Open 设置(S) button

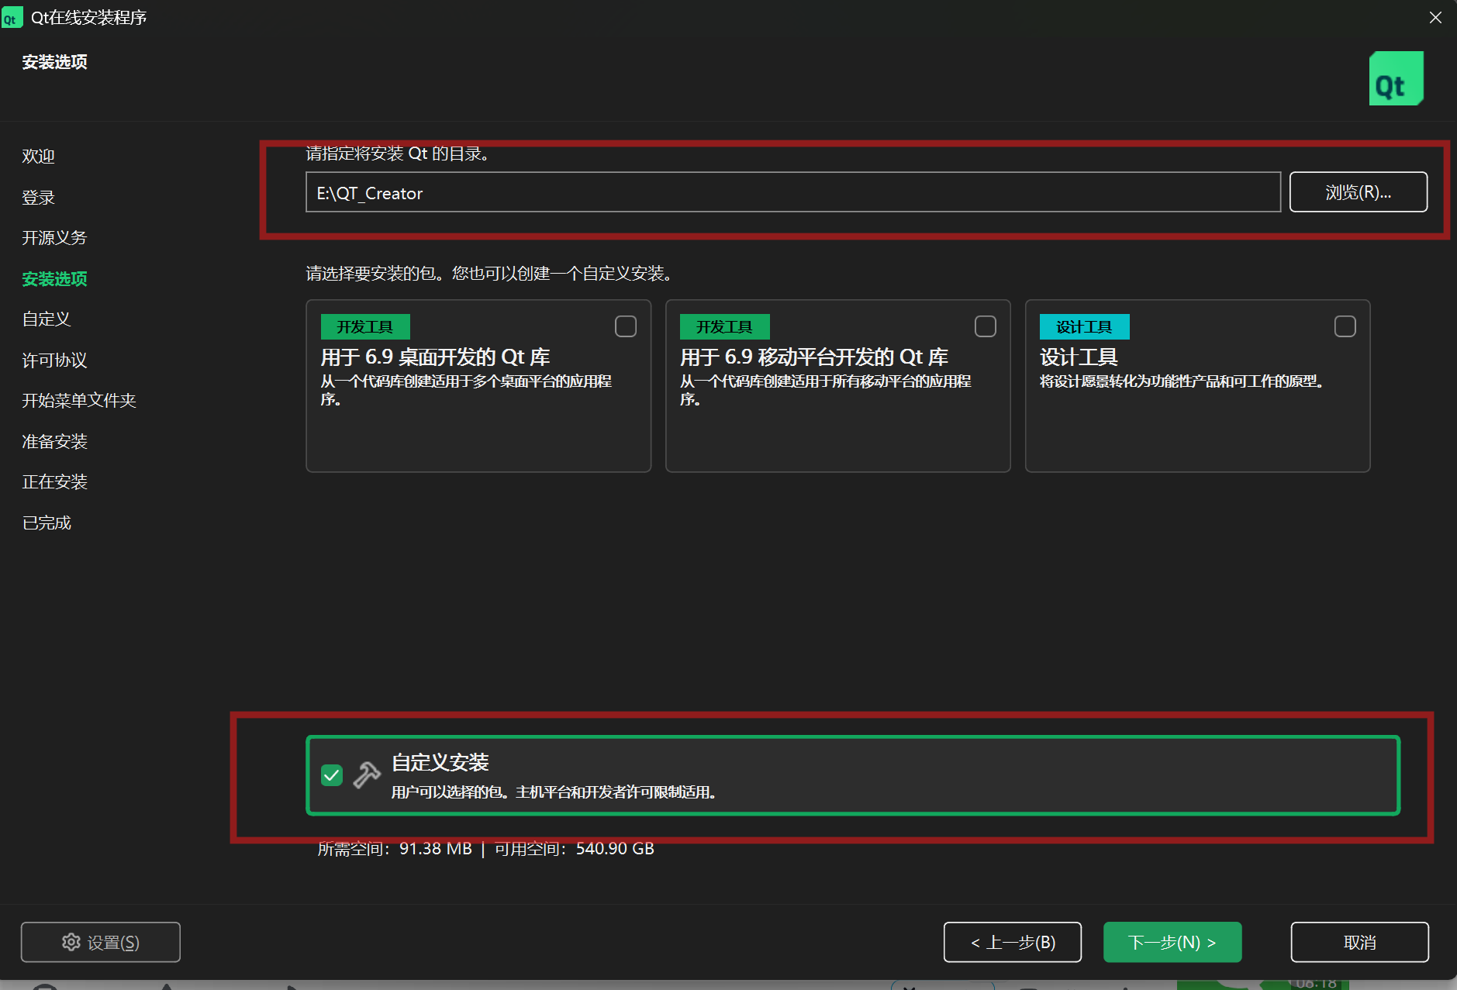[x=101, y=942]
